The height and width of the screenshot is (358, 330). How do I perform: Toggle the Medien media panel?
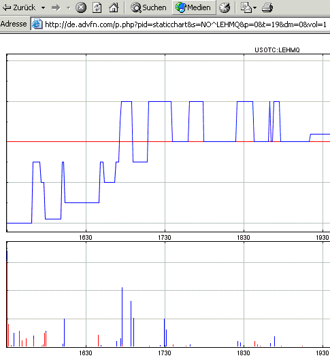[x=193, y=7]
